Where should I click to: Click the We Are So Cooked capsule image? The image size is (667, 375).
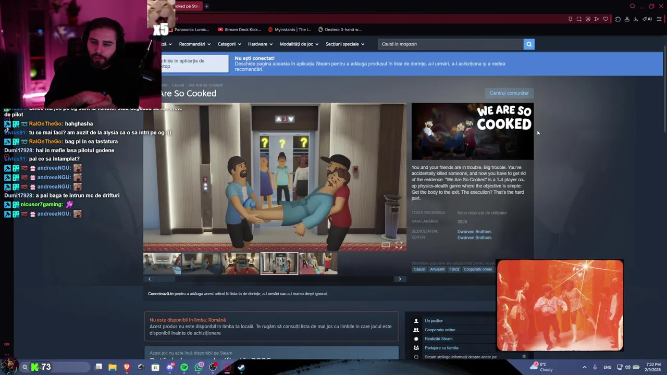[473, 131]
